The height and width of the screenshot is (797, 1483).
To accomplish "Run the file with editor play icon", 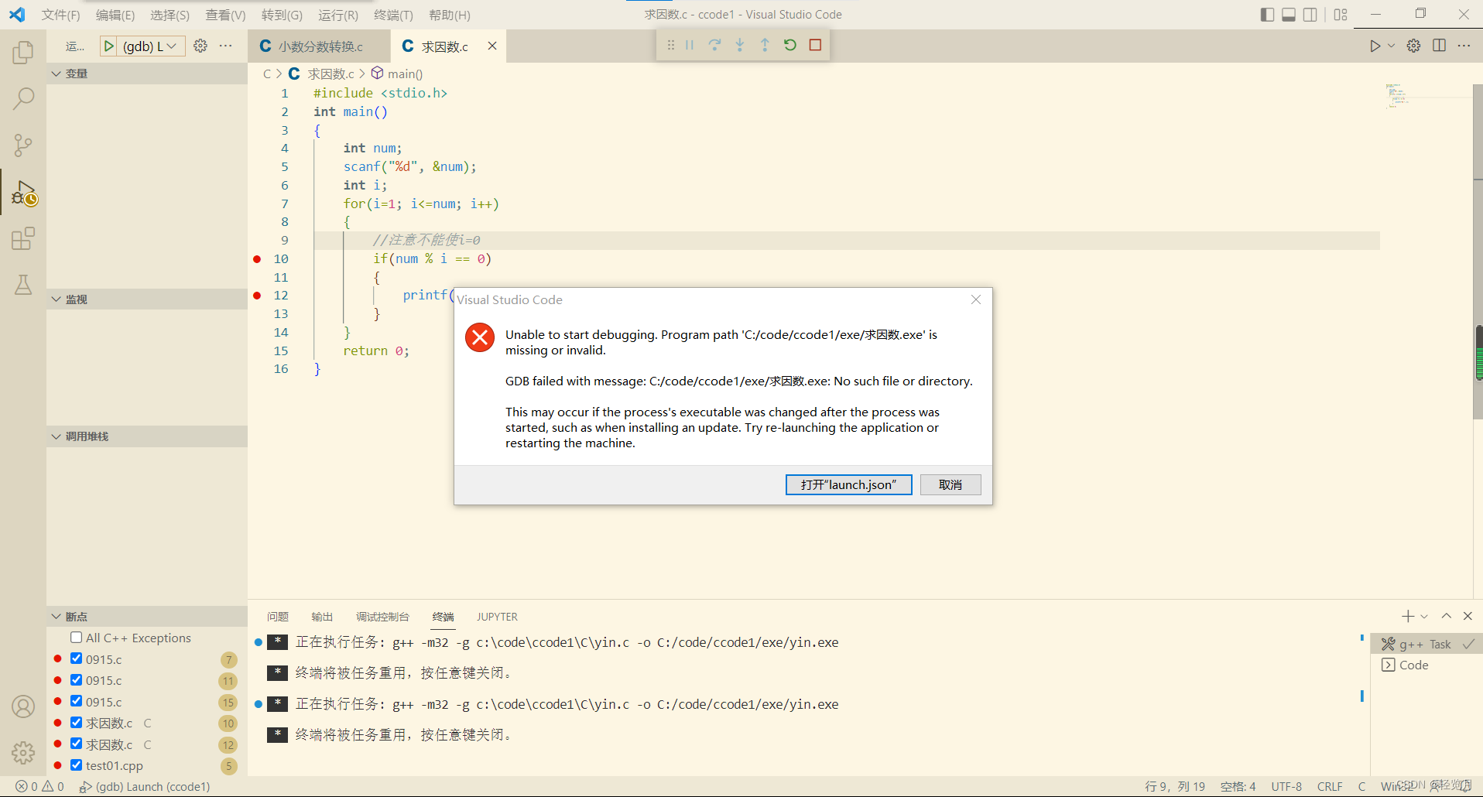I will (1375, 46).
